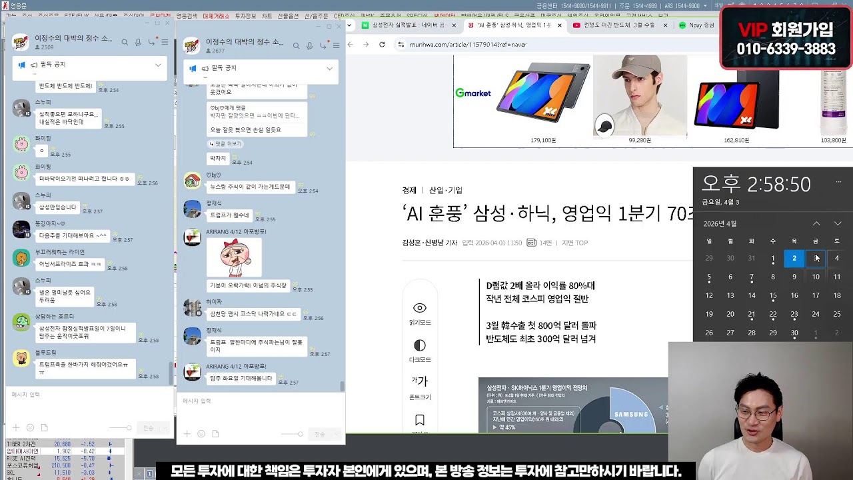Expand 필독 공지 notice in 2509-member chat
853x480 pixels.
[x=158, y=65]
